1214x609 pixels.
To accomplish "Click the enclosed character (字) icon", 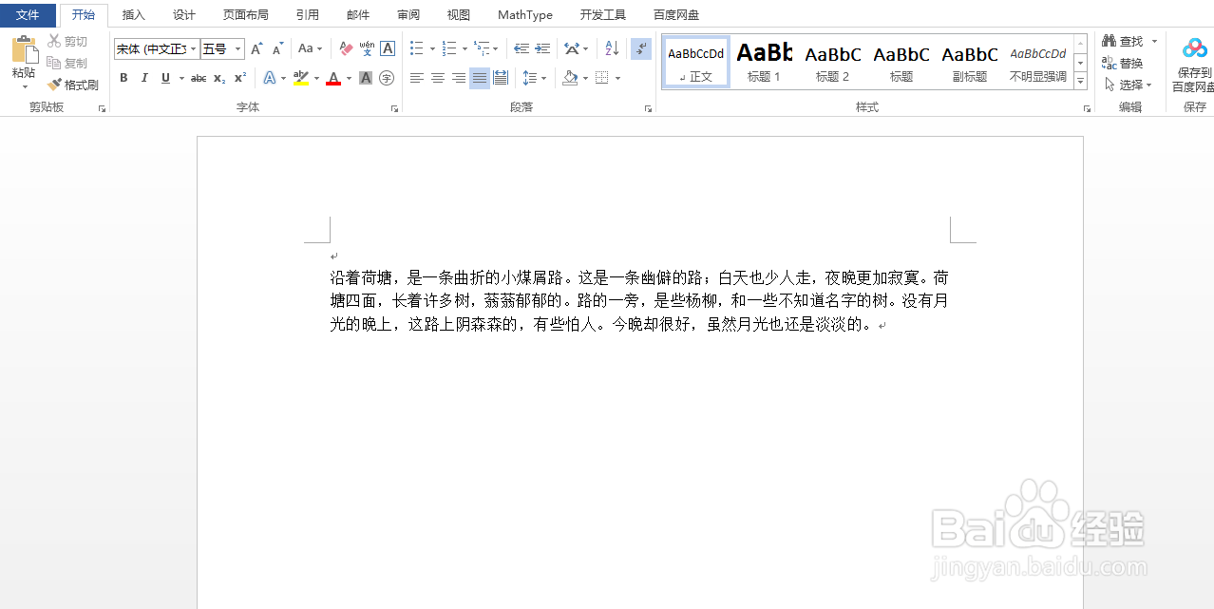I will [x=387, y=78].
